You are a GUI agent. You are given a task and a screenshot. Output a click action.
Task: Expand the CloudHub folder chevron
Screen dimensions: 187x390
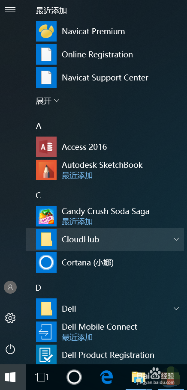point(176,239)
